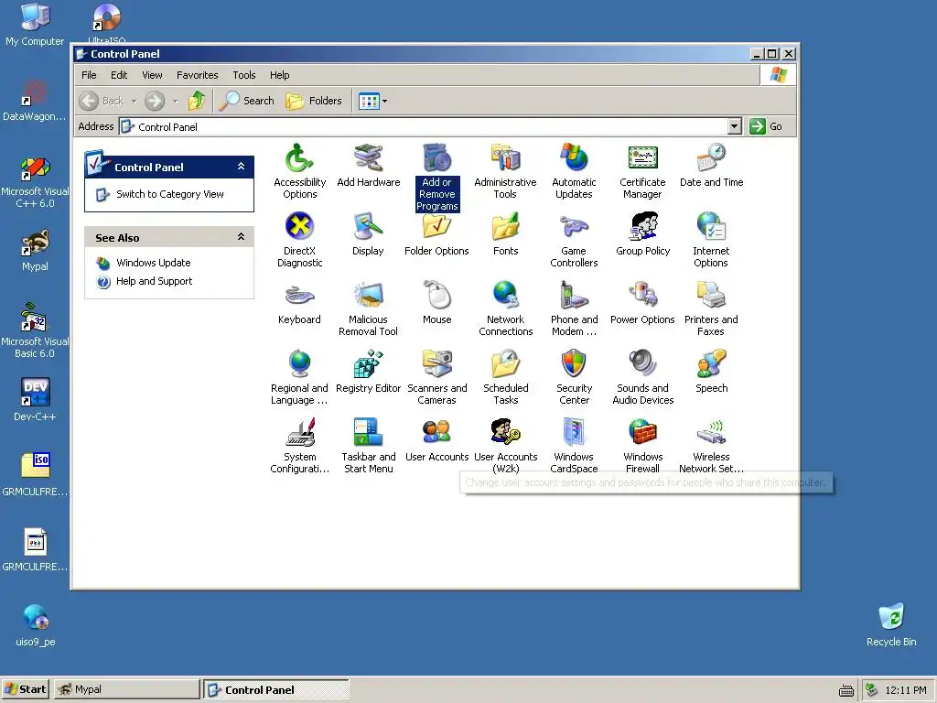
Task: Launch Malicious Removal Tool
Action: click(368, 308)
